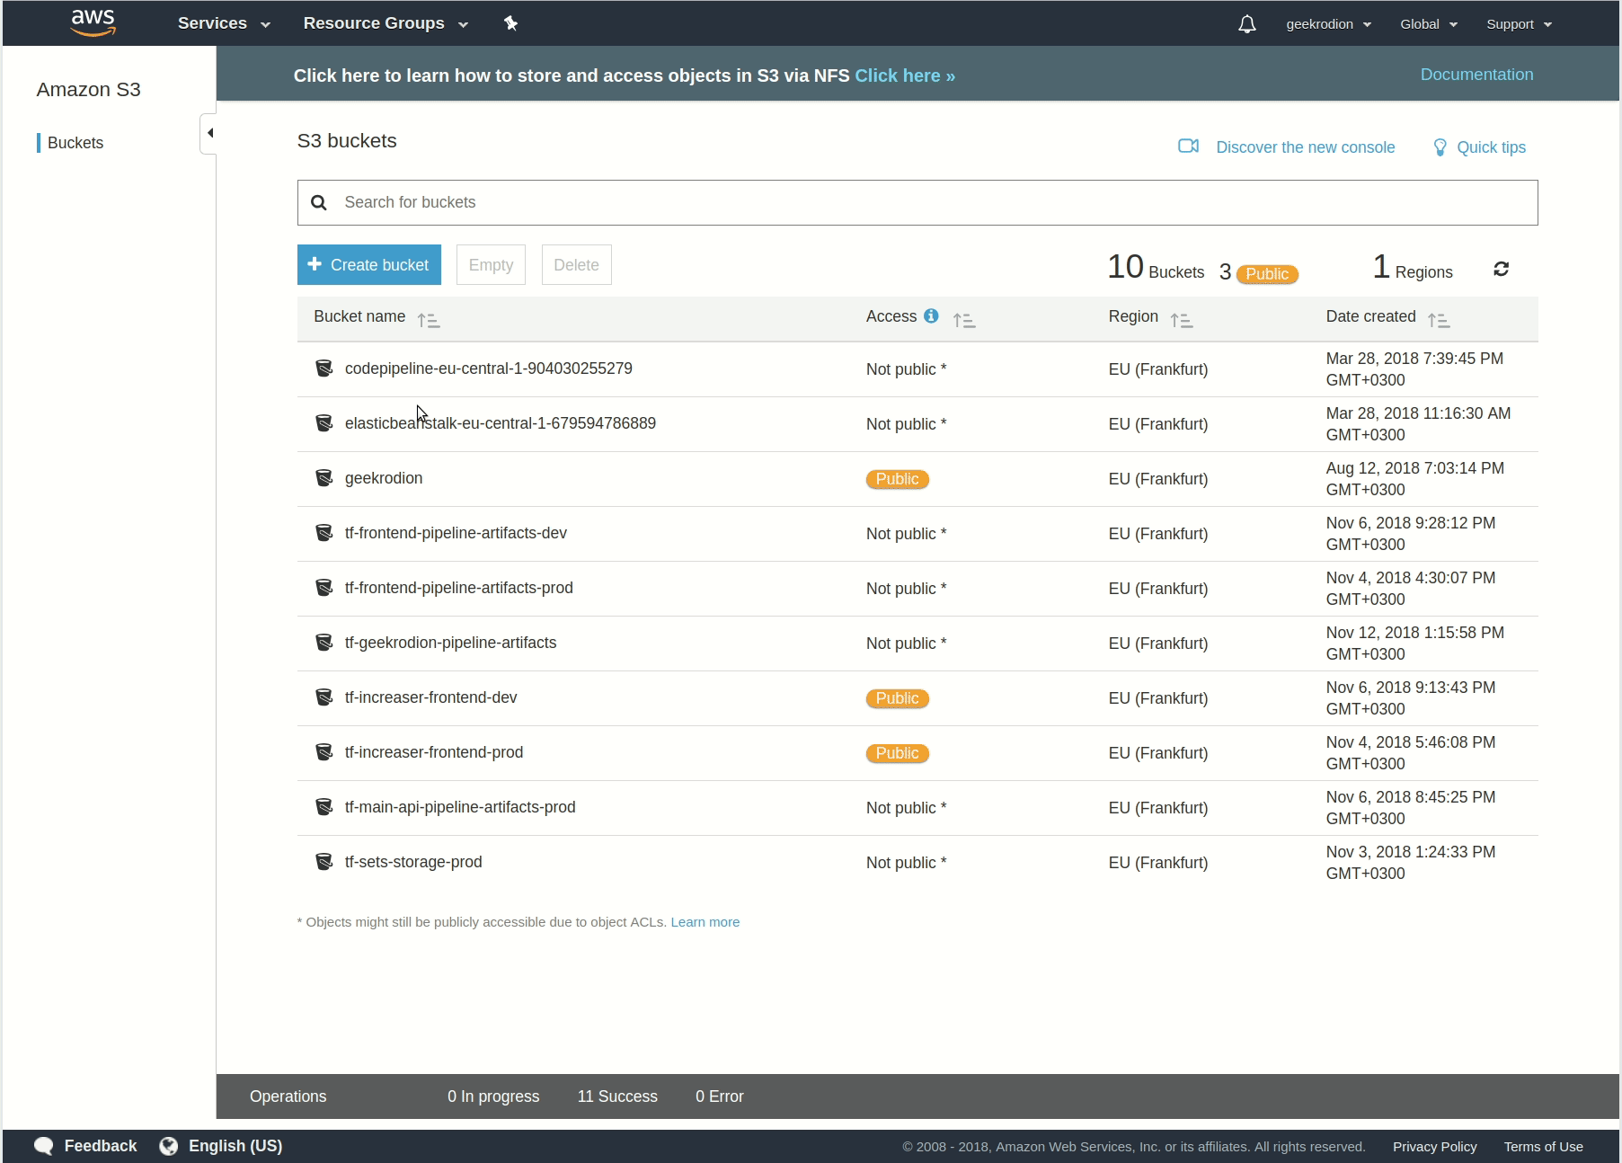Click bucket icon for tf-frontend-pipeline-artifacts-prod

click(324, 588)
